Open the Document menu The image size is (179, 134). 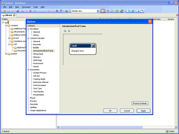[26, 7]
